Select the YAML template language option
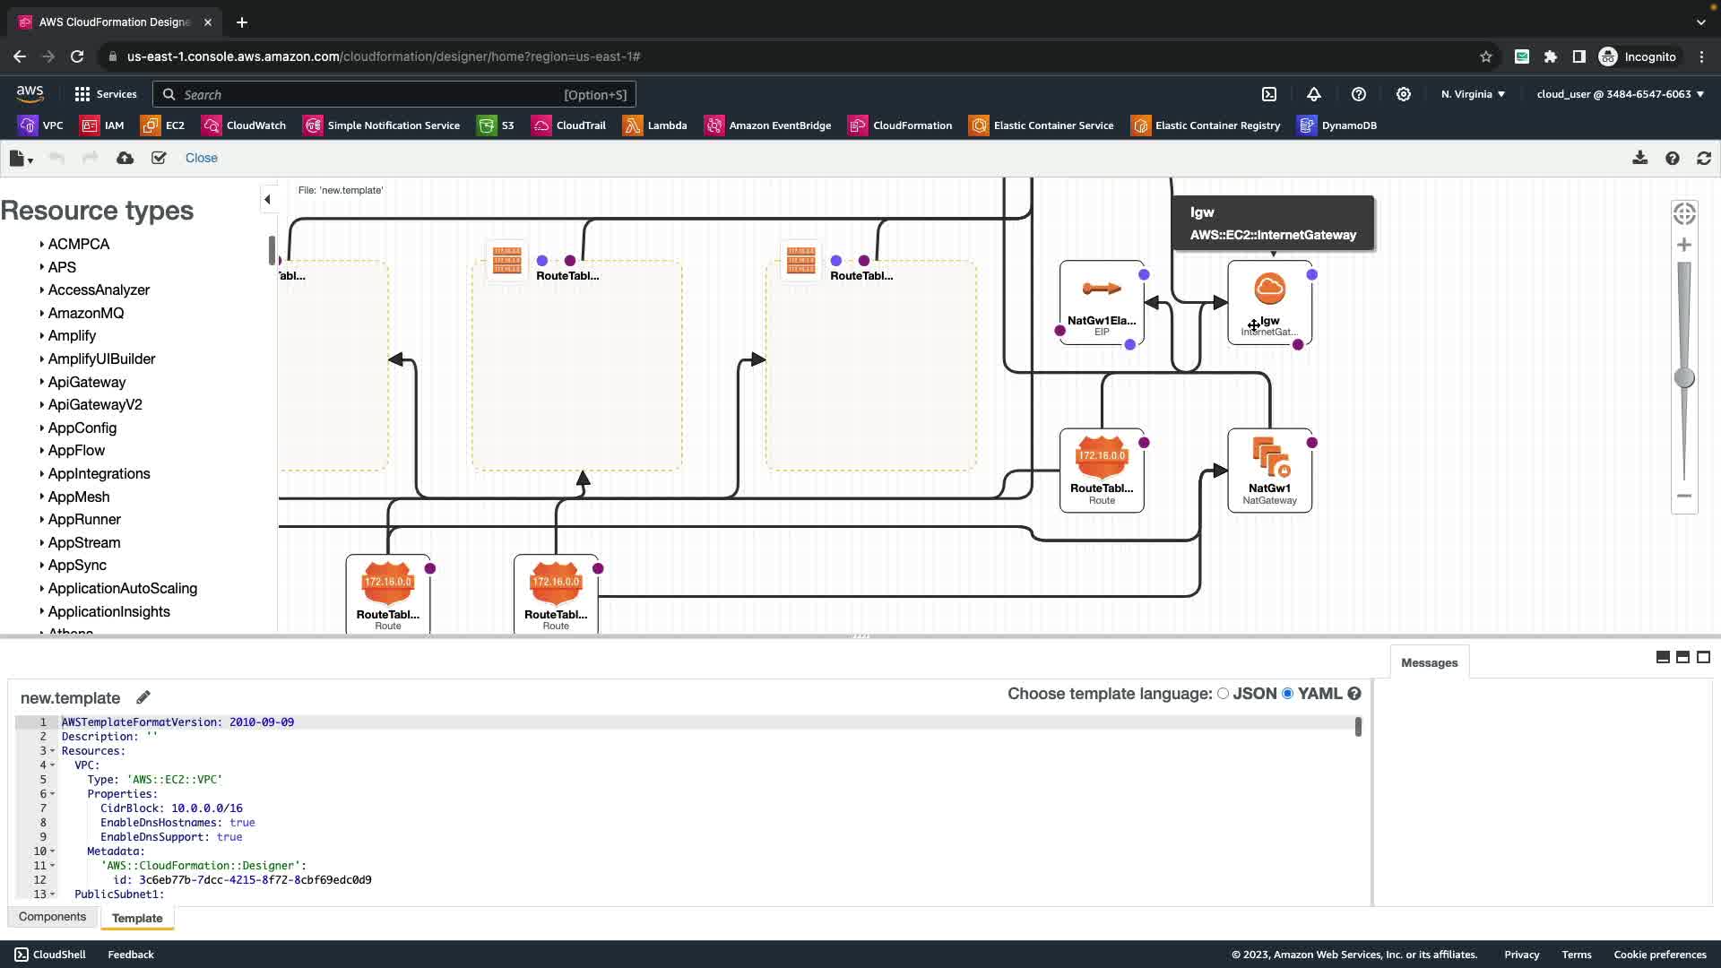1721x968 pixels. 1288,694
